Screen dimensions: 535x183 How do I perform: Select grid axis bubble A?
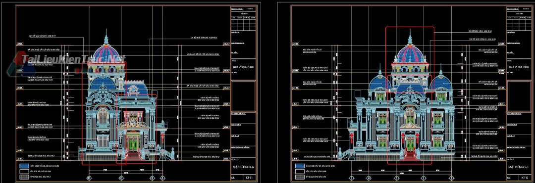click(163, 178)
